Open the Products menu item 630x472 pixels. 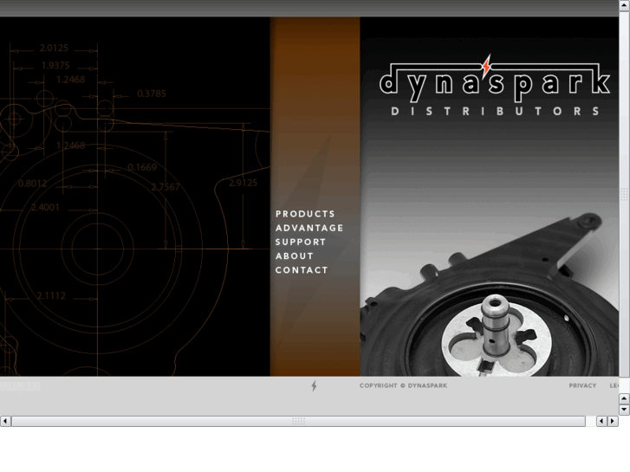point(305,214)
